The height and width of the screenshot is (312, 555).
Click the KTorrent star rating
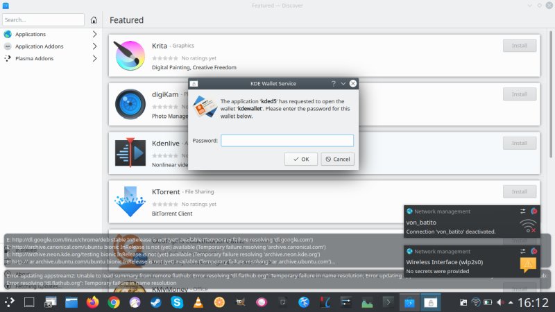[165, 204]
